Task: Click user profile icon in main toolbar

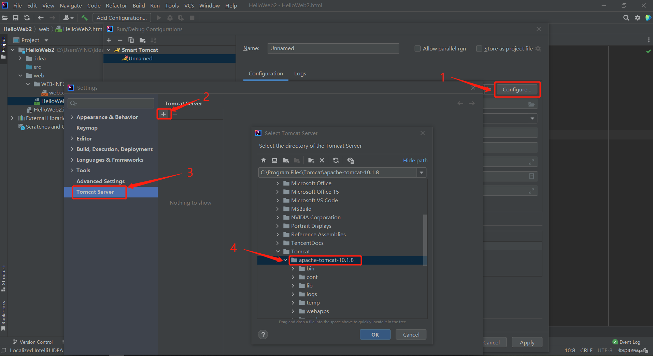Action: pos(68,18)
